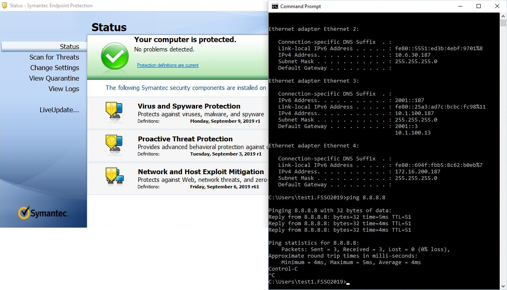Click the default gateway 10.1.100.13 value
Image resolution: width=507 pixels, height=290 pixels.
pyautogui.click(x=413, y=133)
